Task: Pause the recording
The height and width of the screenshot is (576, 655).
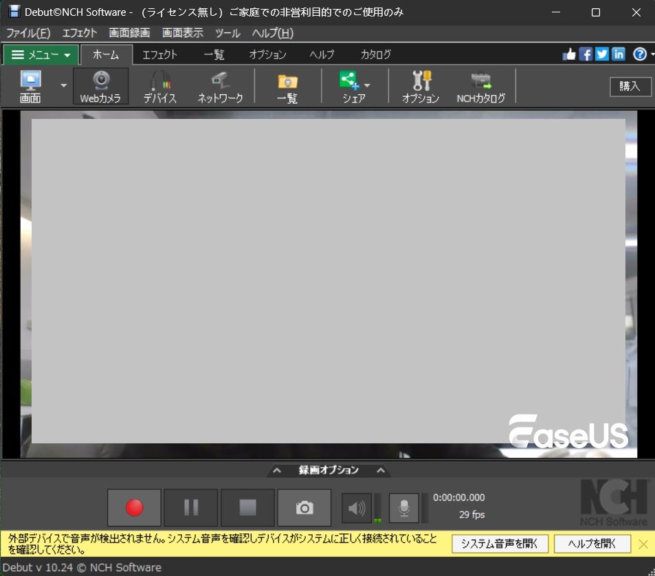Action: click(x=191, y=508)
